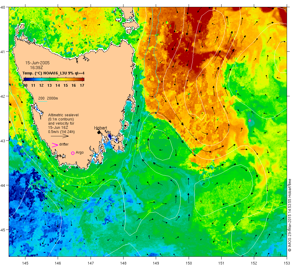Click longitude axis label 153

pyautogui.click(x=287, y=263)
